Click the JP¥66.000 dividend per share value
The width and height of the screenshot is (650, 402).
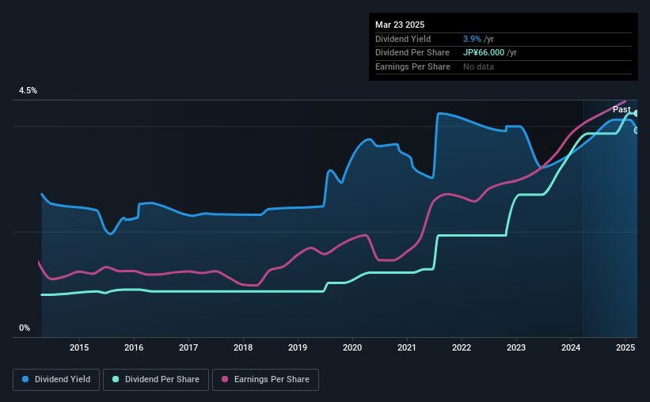(484, 53)
